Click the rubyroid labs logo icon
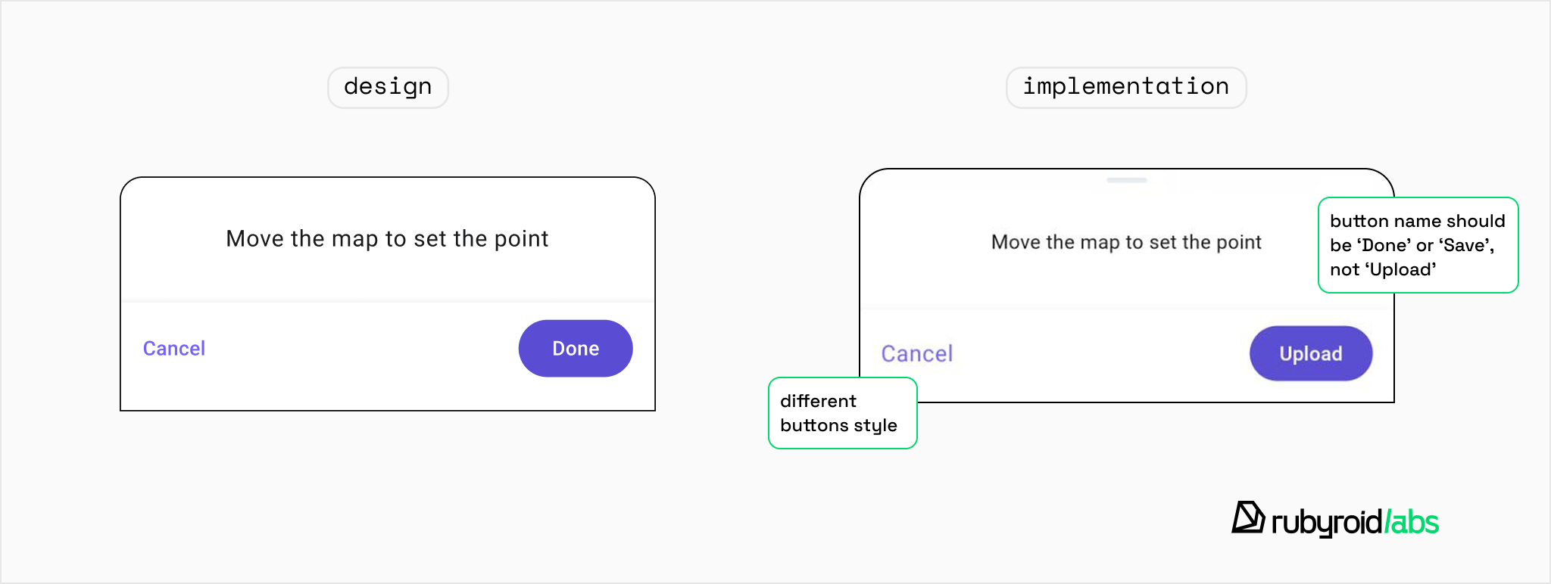The height and width of the screenshot is (584, 1551). tap(1247, 518)
